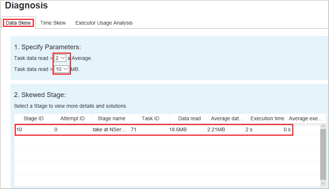The height and width of the screenshot is (189, 329).
Task: Sort by Execution time column header
Action: point(267,118)
